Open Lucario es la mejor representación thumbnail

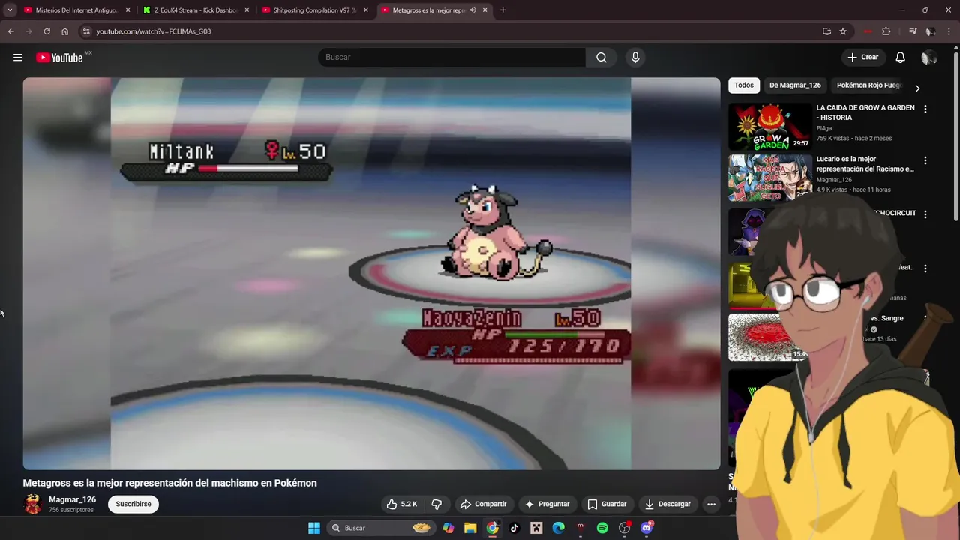(770, 178)
